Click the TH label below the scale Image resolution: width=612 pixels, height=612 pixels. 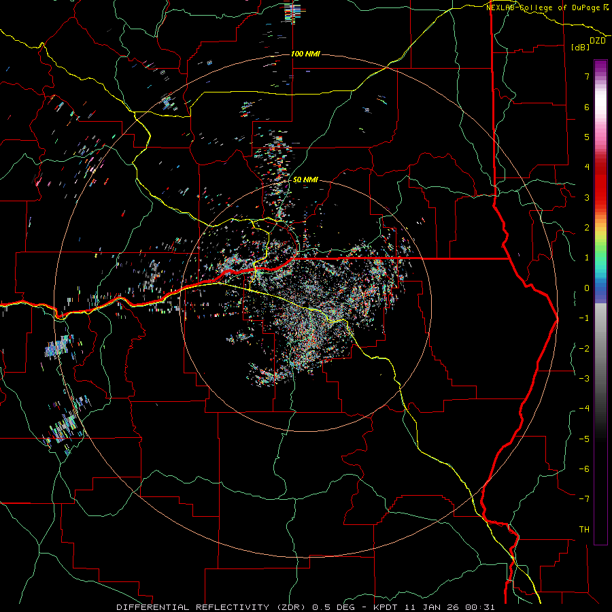click(584, 529)
